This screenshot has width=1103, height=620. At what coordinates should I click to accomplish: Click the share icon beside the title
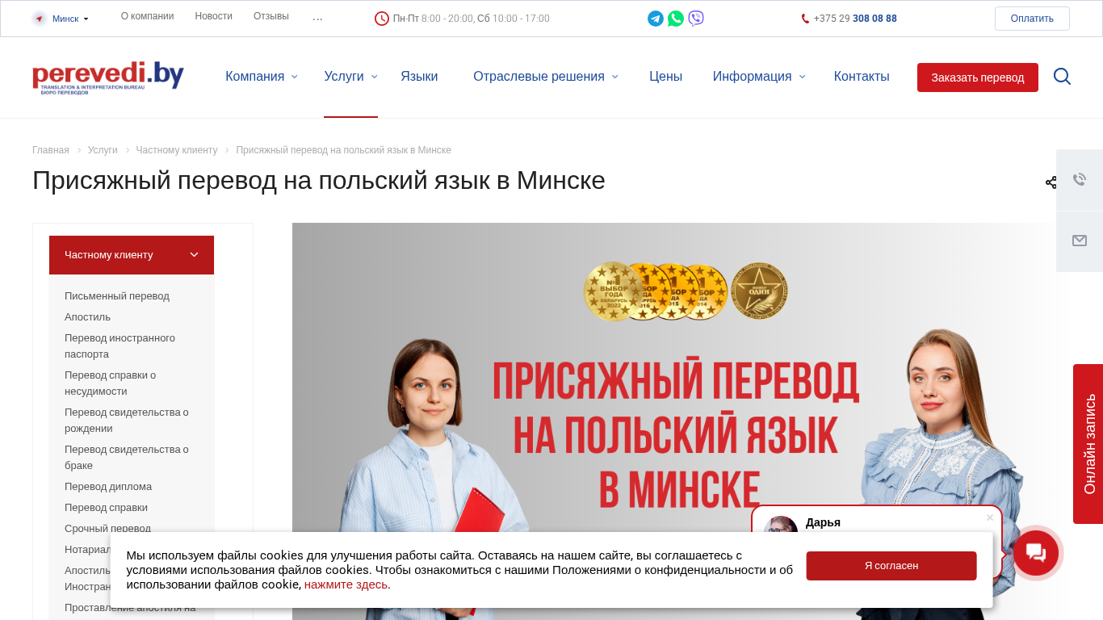[1051, 182]
